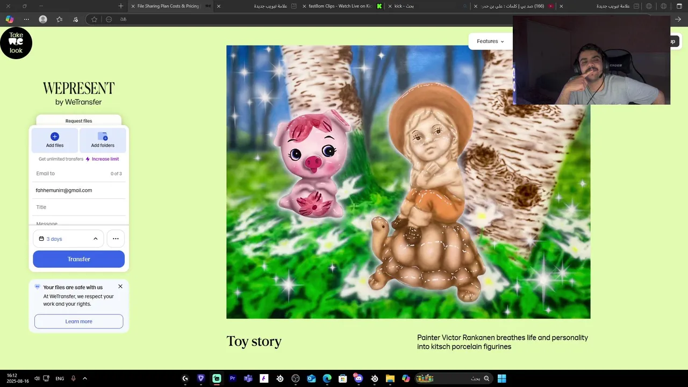
Task: Select the Request files tab
Action: (78, 121)
